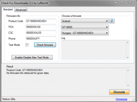The height and width of the screenshot is (102, 137).
Task: Open the Android platform dropdown
Action: pyautogui.click(x=85, y=21)
